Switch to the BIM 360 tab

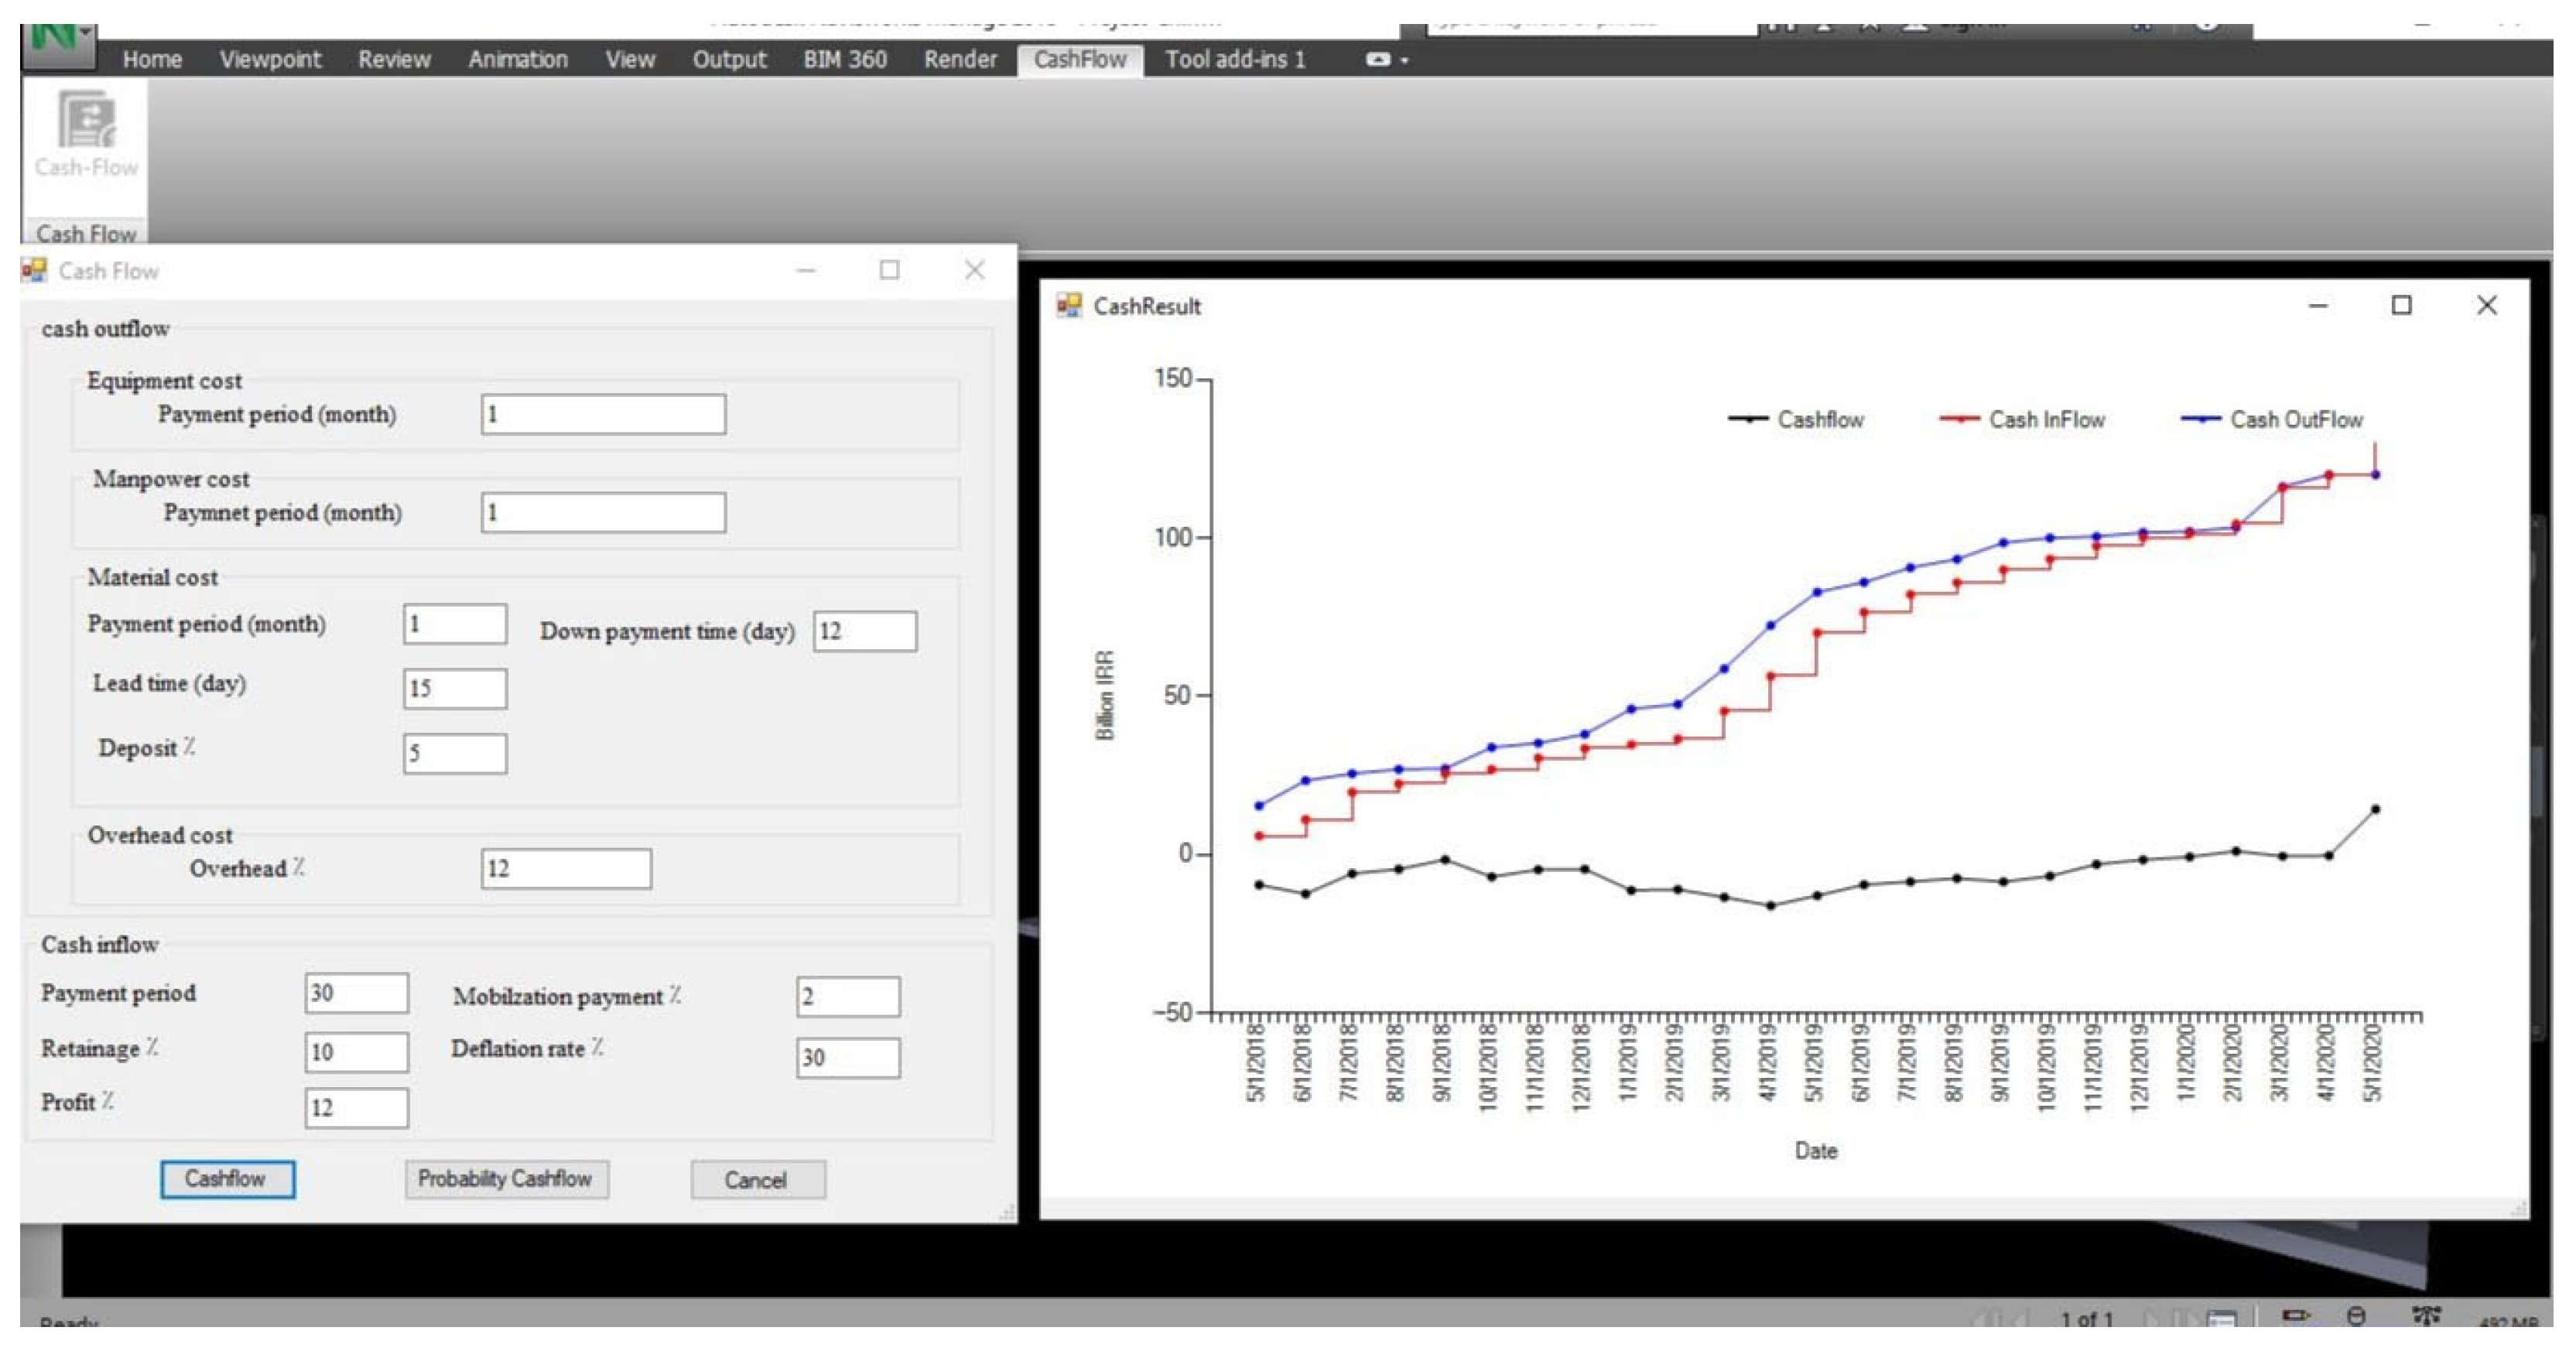click(x=844, y=60)
